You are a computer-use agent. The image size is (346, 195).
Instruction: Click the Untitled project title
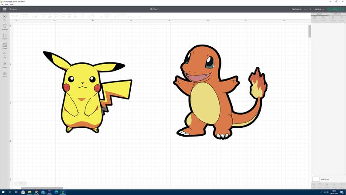(x=154, y=9)
